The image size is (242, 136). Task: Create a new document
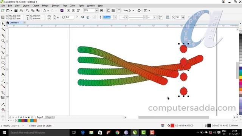click(3, 11)
